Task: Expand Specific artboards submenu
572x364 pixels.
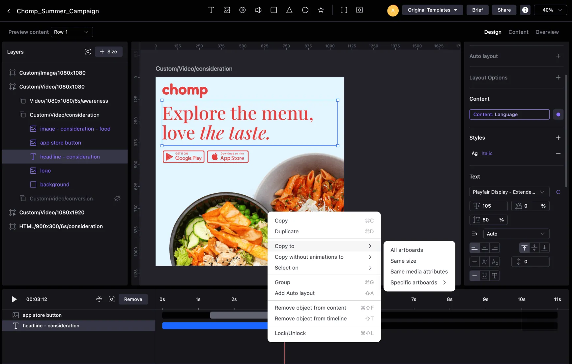Action: click(x=419, y=282)
